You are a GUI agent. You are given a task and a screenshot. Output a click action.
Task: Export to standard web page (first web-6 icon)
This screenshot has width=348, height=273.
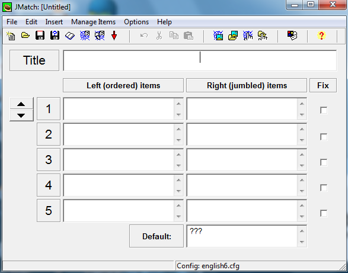[85, 36]
